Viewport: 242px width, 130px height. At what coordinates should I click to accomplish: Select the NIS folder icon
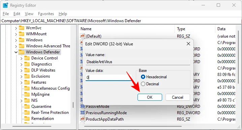[27, 100]
